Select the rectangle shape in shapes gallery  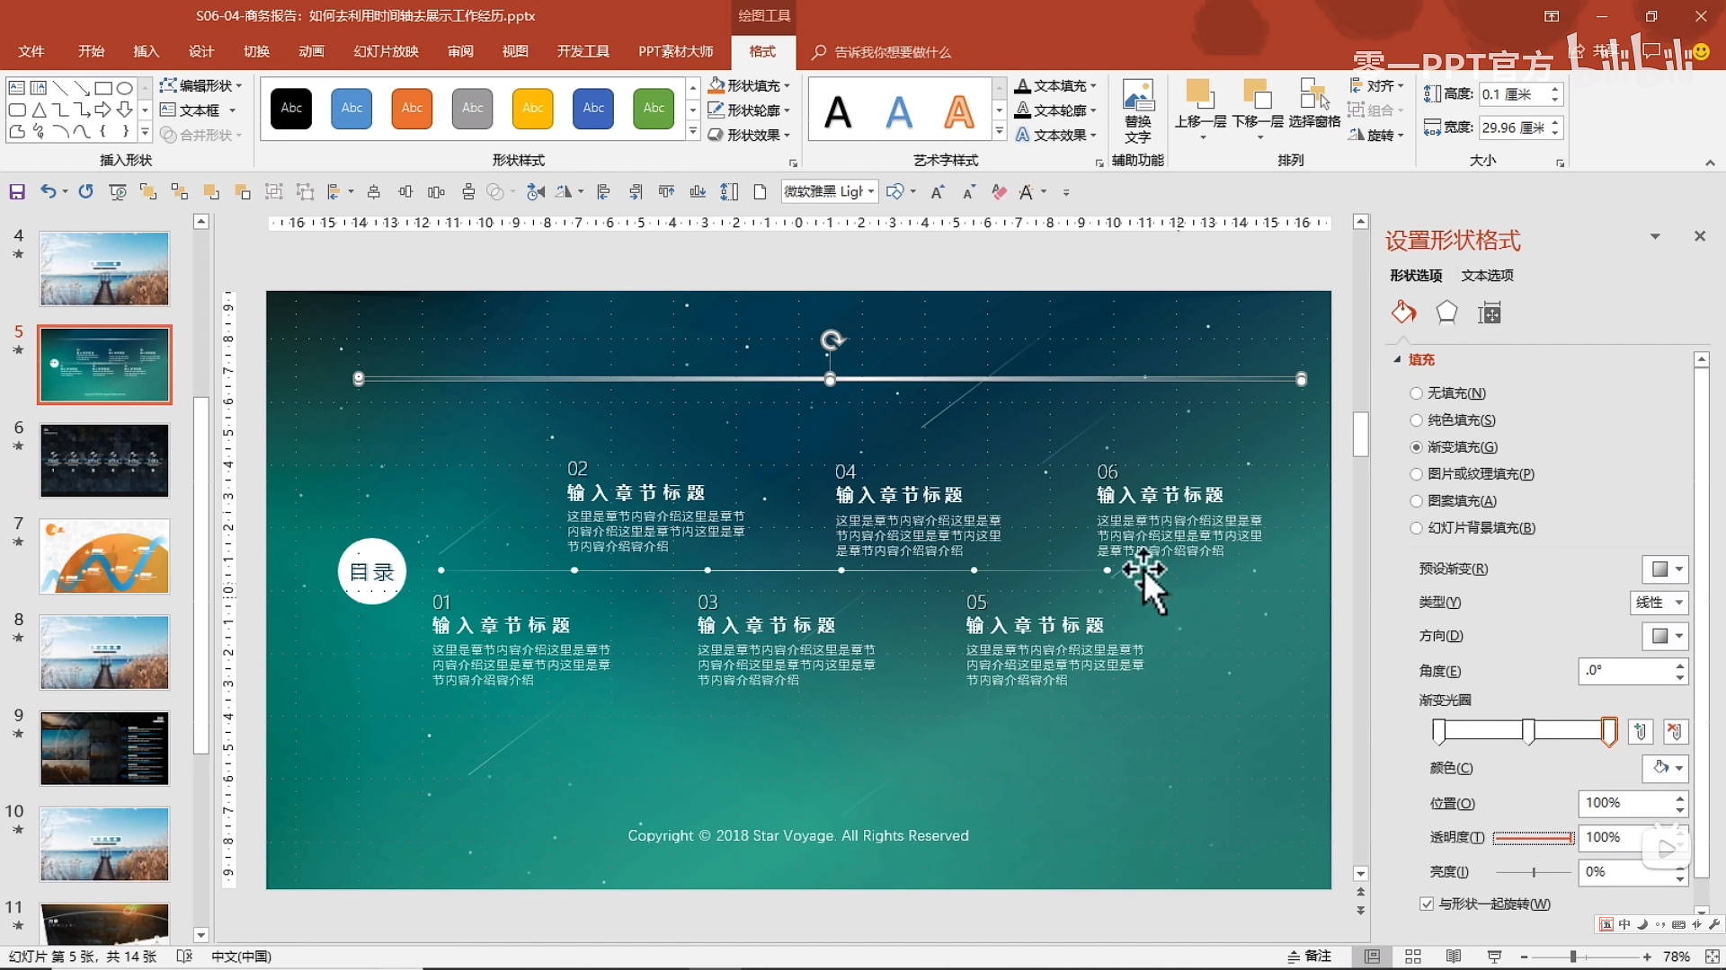(103, 88)
